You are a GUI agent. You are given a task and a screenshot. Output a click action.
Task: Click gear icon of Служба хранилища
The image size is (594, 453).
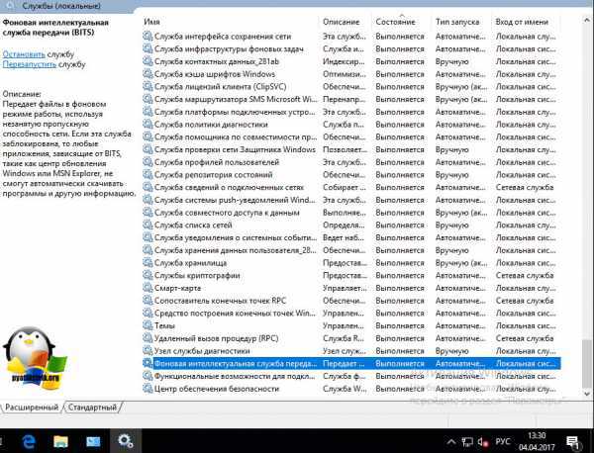pyautogui.click(x=148, y=263)
